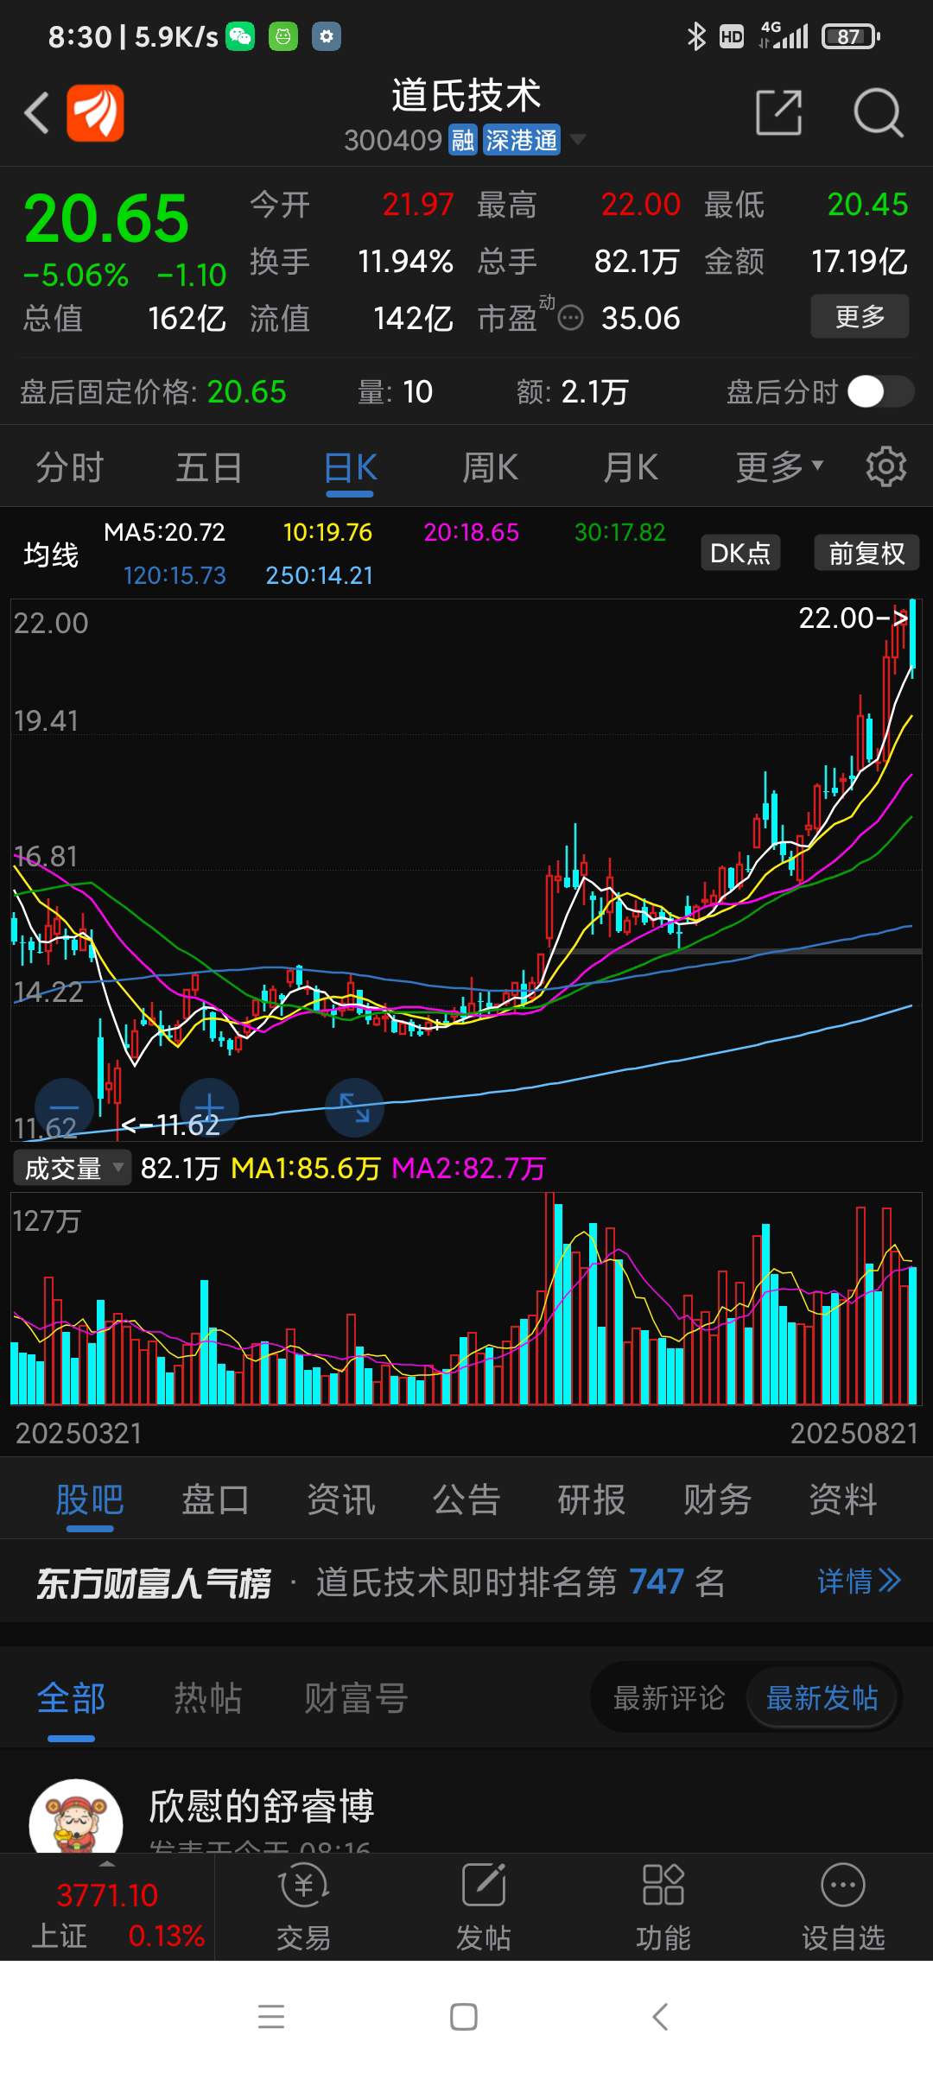Open the 财务 section tab
This screenshot has width=933, height=2073.
point(717,1500)
